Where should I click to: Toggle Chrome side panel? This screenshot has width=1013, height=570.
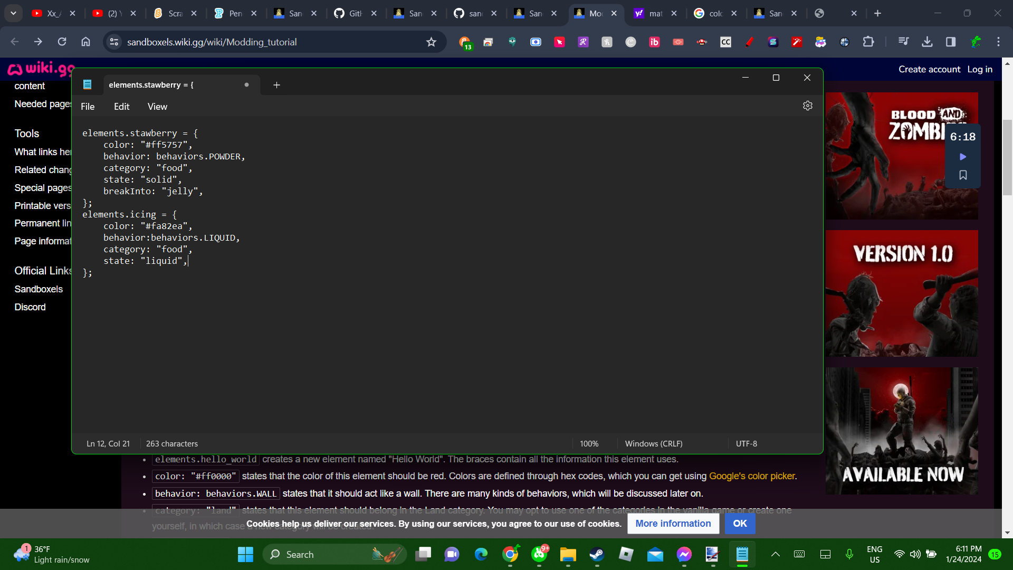[x=951, y=42]
